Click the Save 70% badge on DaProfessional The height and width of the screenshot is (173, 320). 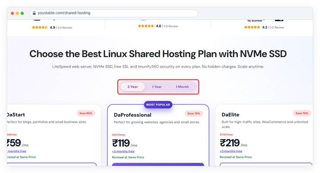(x=194, y=113)
